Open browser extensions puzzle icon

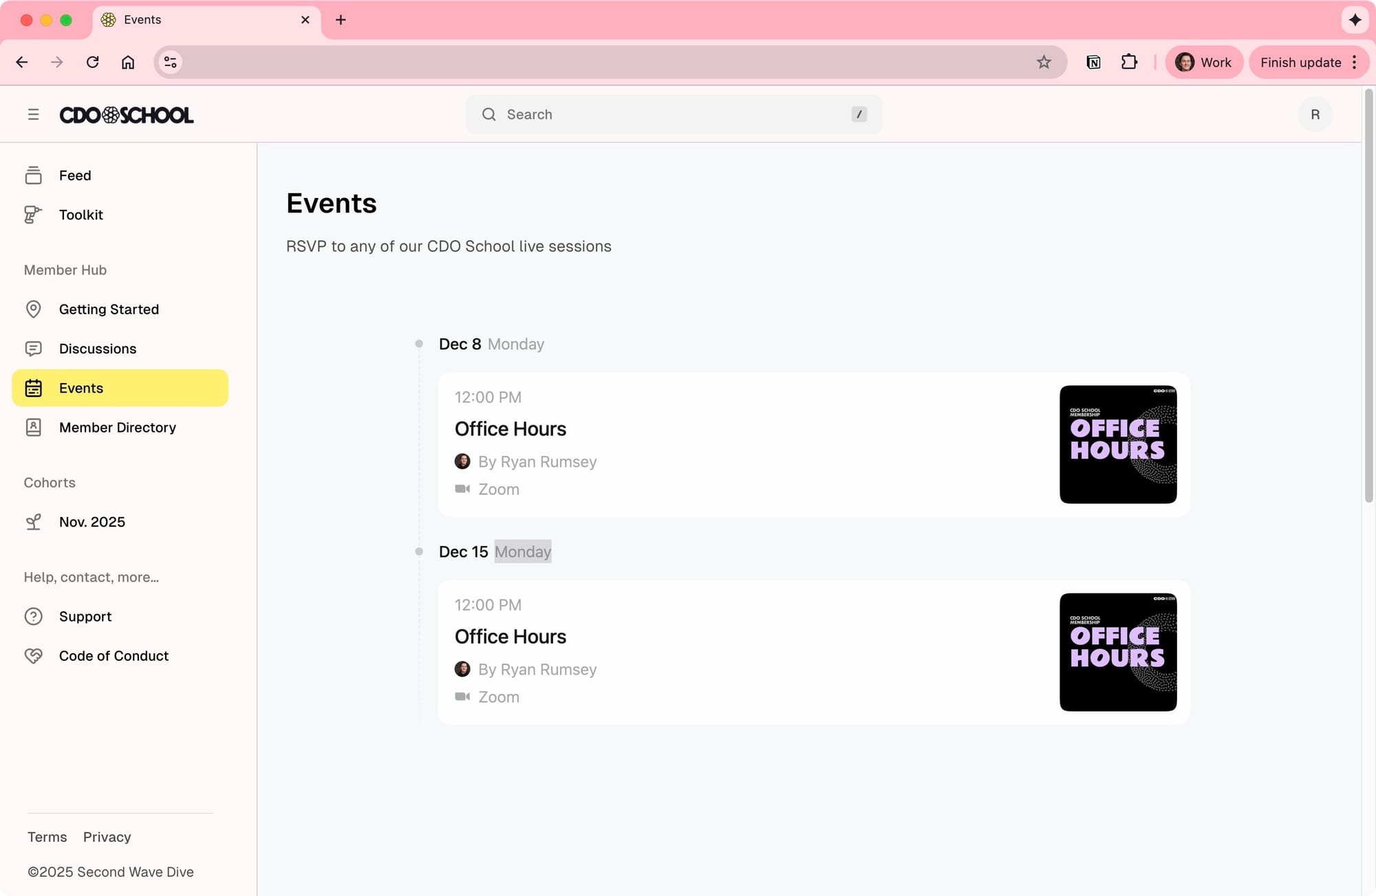coord(1129,63)
